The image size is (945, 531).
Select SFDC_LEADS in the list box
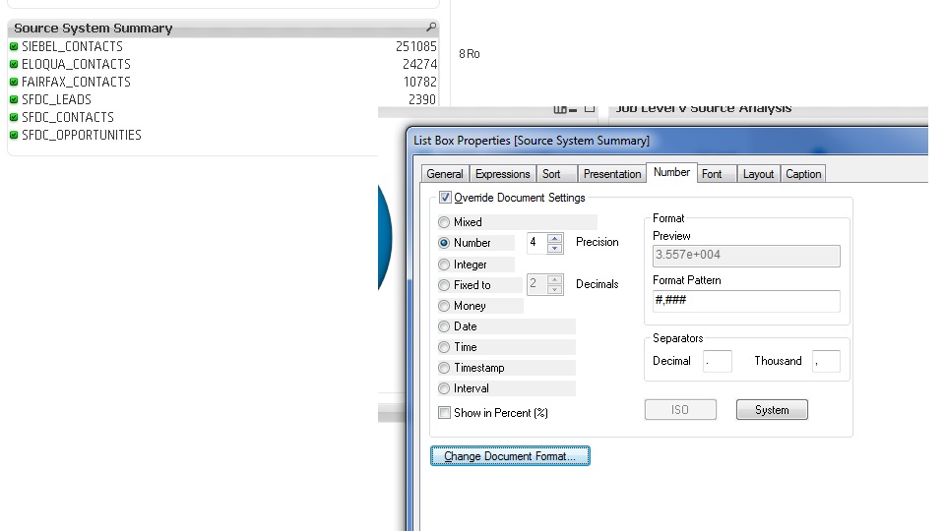57,99
